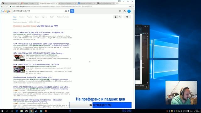Switch to private results person icon
The height and width of the screenshot is (113, 201).
pyautogui.click(x=116, y=17)
